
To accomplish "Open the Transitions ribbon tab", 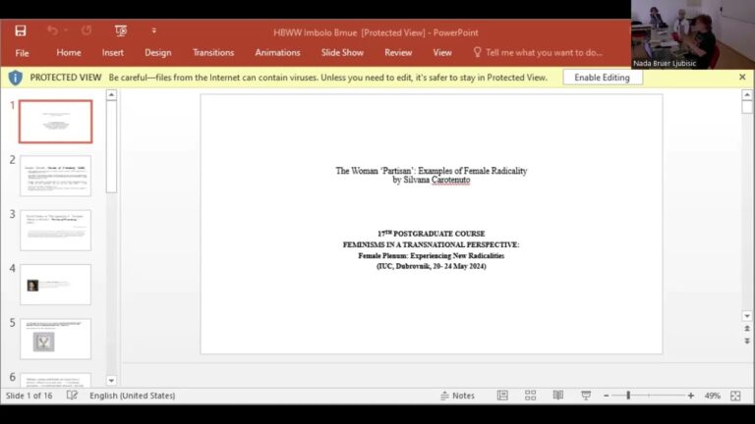I will (213, 53).
